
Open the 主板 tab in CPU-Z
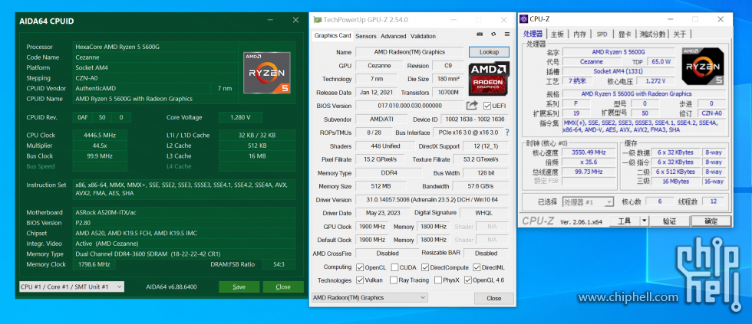[557, 34]
